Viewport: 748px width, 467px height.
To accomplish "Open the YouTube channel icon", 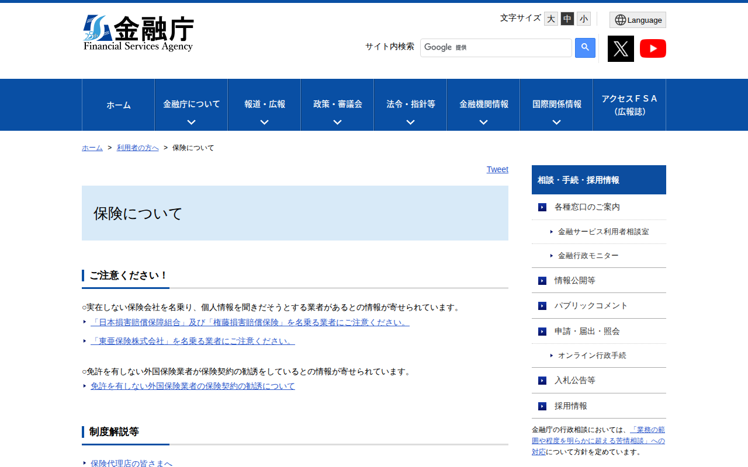I will [653, 48].
